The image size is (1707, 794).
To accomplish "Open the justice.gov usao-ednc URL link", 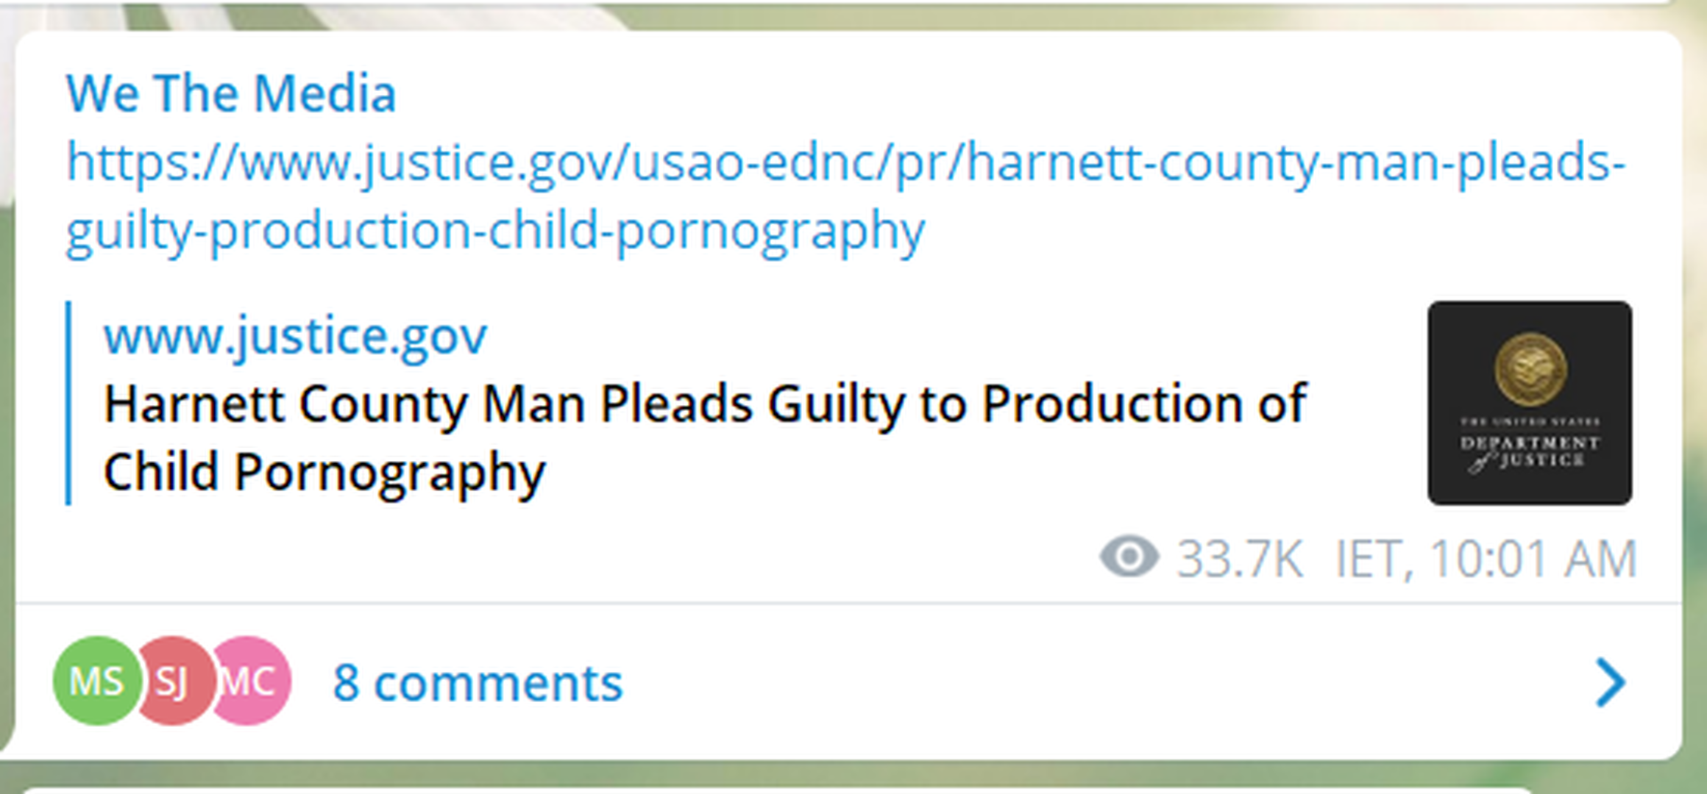I will [845, 163].
